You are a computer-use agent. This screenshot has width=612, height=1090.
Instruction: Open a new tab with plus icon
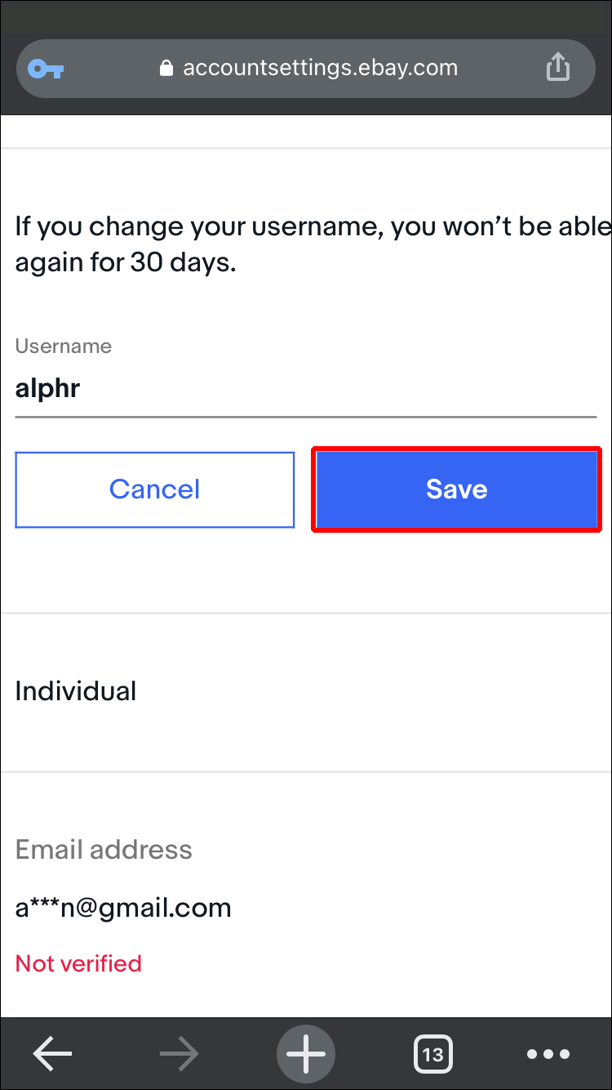[306, 1054]
